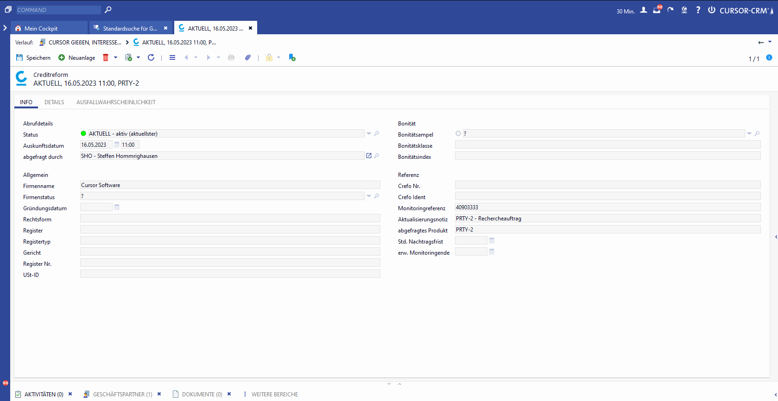Open the AUSFALLWAHRSCHEINLICHKEIT tab

(116, 102)
